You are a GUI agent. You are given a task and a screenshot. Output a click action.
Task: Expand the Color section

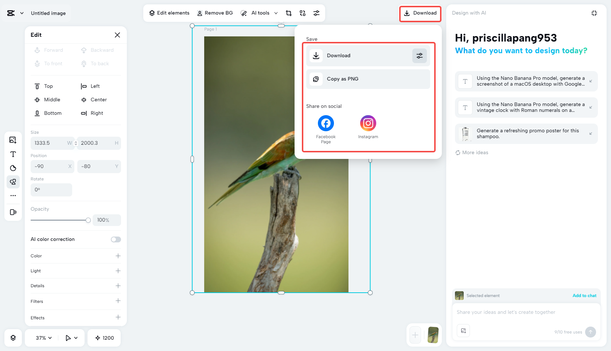(x=118, y=256)
